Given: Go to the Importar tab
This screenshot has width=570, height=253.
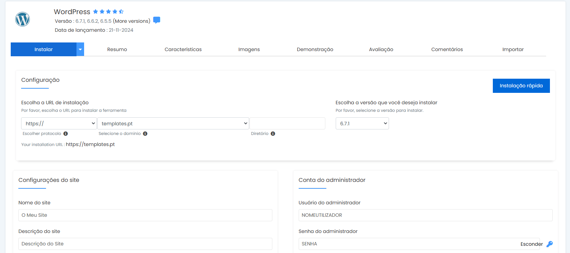Looking at the screenshot, I should pyautogui.click(x=513, y=49).
